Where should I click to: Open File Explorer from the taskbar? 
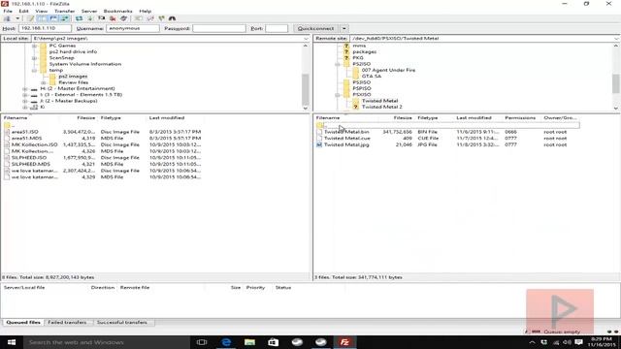click(249, 342)
